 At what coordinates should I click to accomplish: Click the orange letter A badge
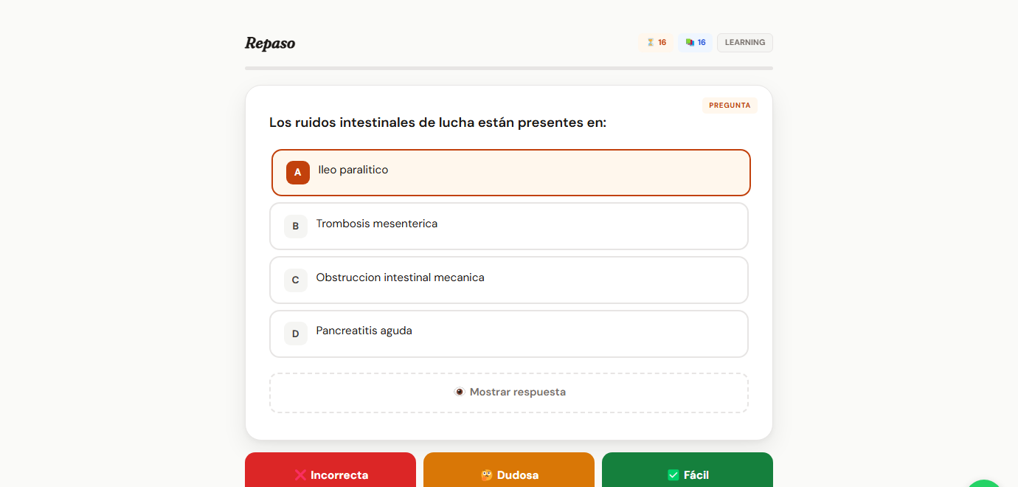coord(297,172)
